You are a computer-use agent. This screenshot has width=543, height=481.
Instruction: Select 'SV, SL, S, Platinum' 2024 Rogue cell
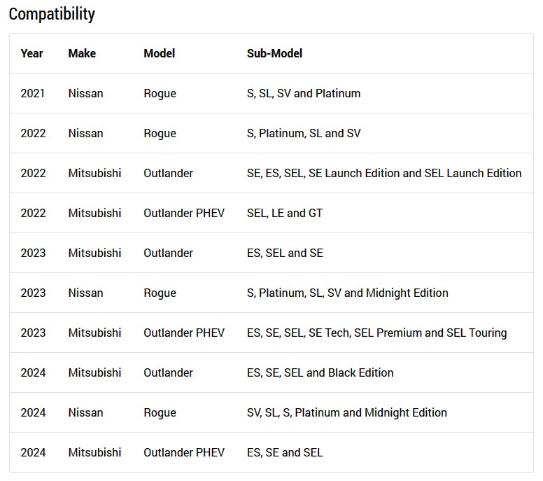tap(346, 412)
